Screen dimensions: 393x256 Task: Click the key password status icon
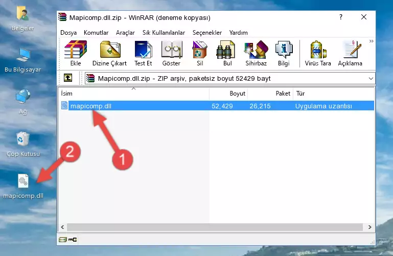pyautogui.click(x=73, y=240)
